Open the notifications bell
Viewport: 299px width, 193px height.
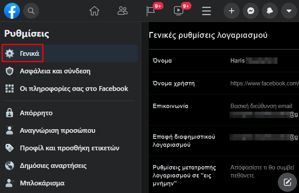pyautogui.click(x=270, y=11)
